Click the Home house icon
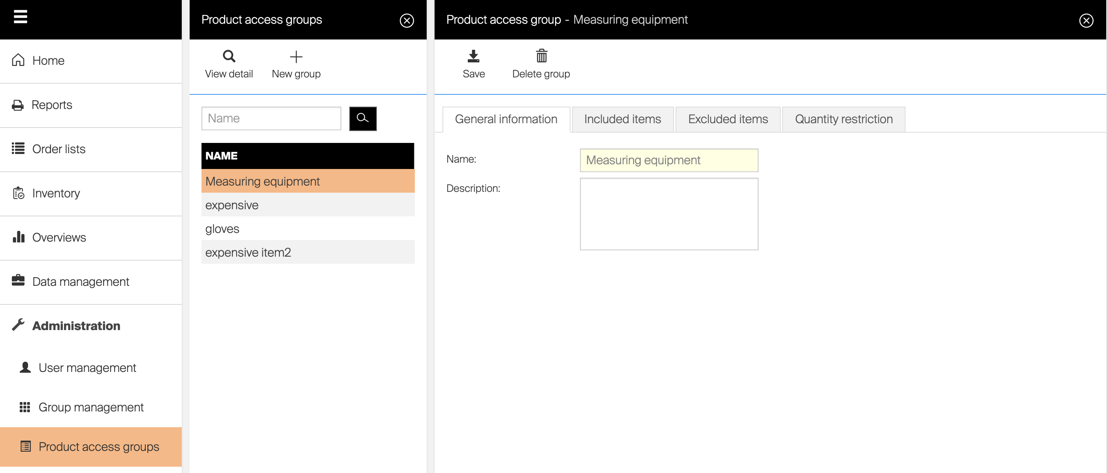Screen dimensions: 1107x473 [18, 60]
